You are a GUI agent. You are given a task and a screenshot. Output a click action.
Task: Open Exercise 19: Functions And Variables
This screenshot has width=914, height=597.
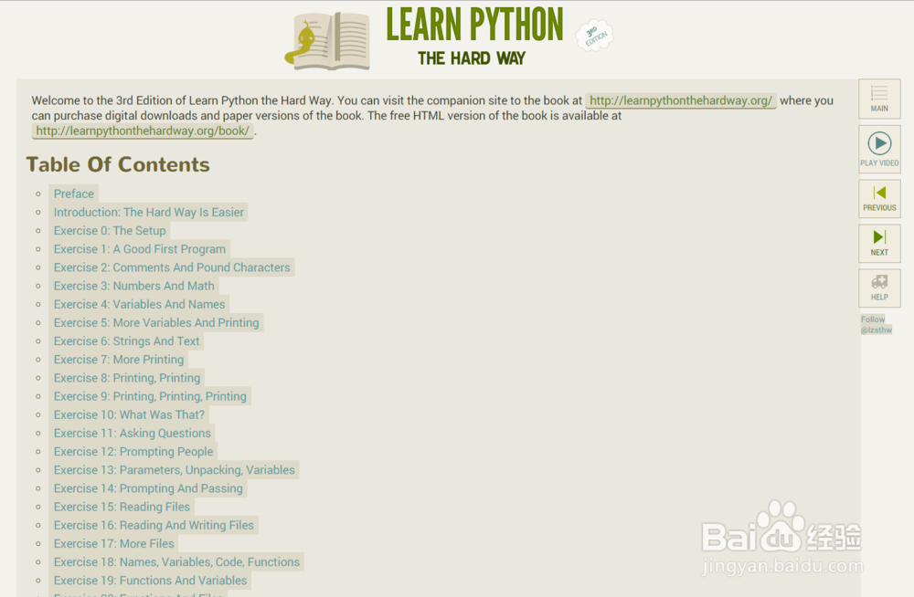[x=150, y=580]
